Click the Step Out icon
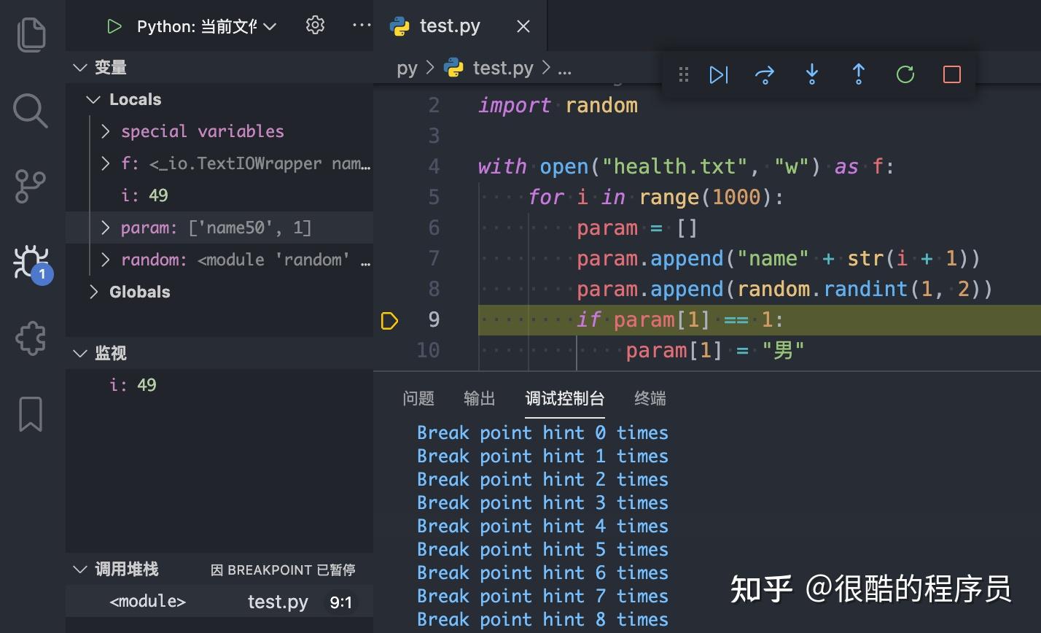The image size is (1041, 633). coord(858,74)
